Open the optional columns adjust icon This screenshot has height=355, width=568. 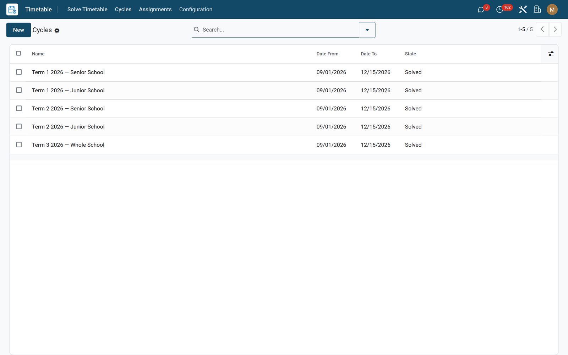551,54
